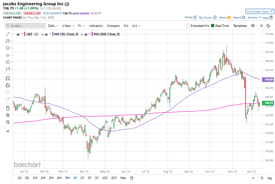
Task: Open the Daily frequency dropdown
Action: coord(53,26)
